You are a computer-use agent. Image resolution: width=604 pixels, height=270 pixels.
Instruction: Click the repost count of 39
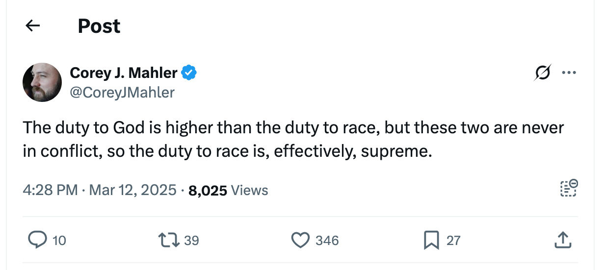pyautogui.click(x=191, y=240)
